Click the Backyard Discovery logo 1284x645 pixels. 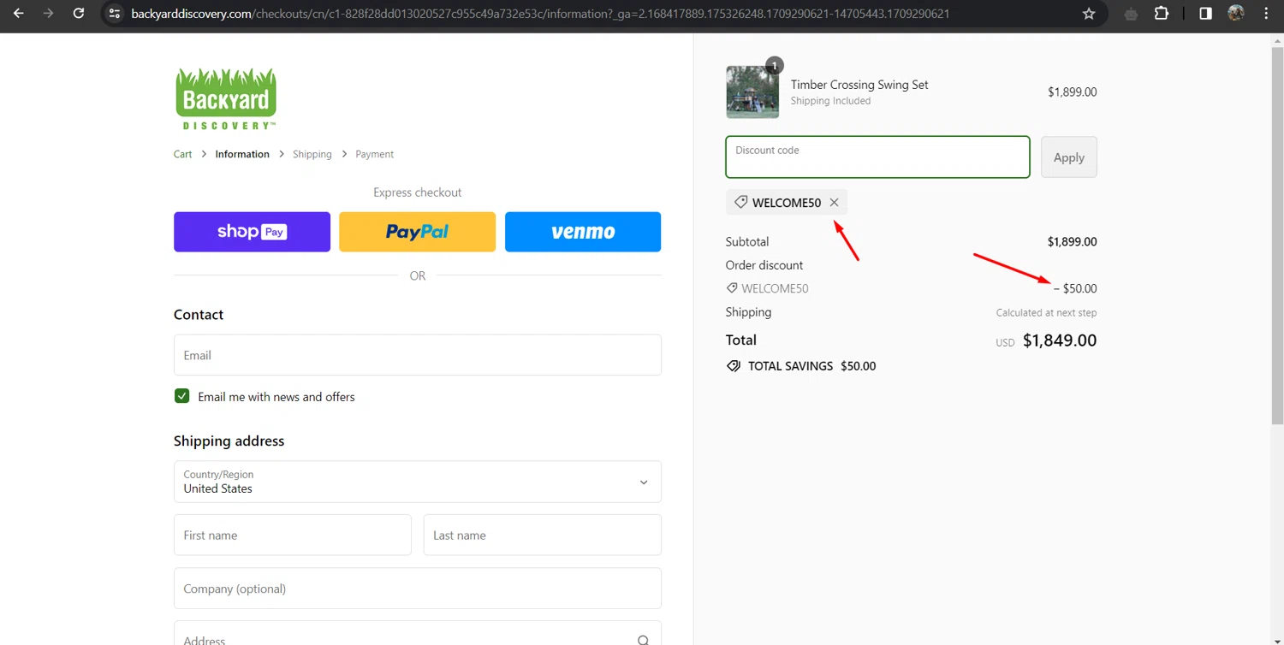(x=226, y=98)
